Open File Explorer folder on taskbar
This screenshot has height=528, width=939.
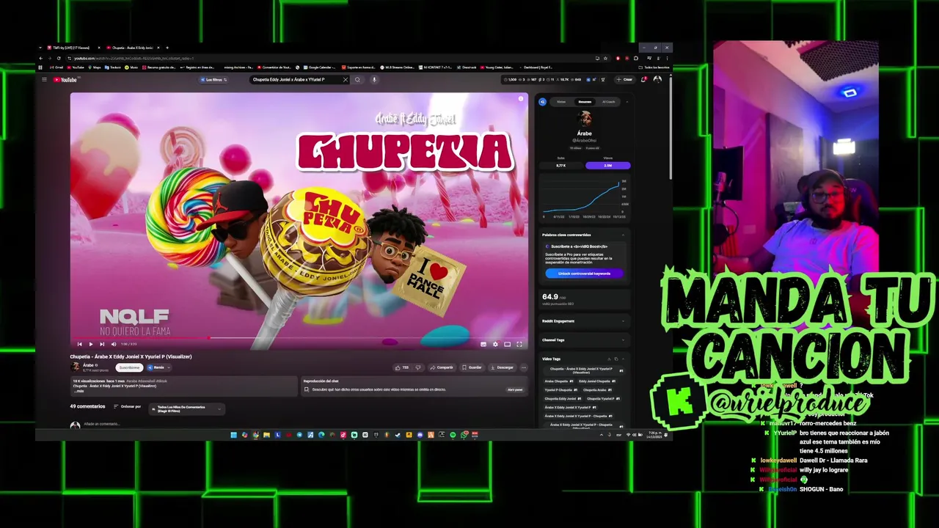[x=266, y=435]
